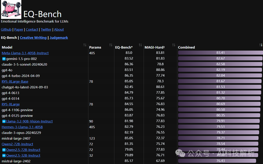Click NEW badge beside Qwen2.5-32B-Instruct

click(x=4, y=156)
